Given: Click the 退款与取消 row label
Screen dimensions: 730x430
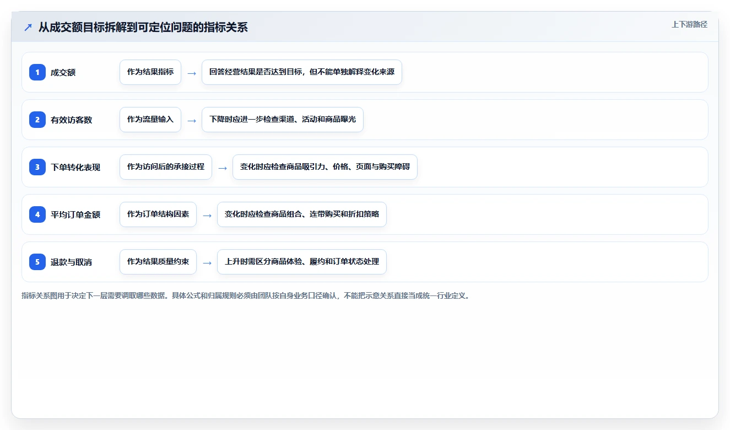Looking at the screenshot, I should (x=72, y=262).
